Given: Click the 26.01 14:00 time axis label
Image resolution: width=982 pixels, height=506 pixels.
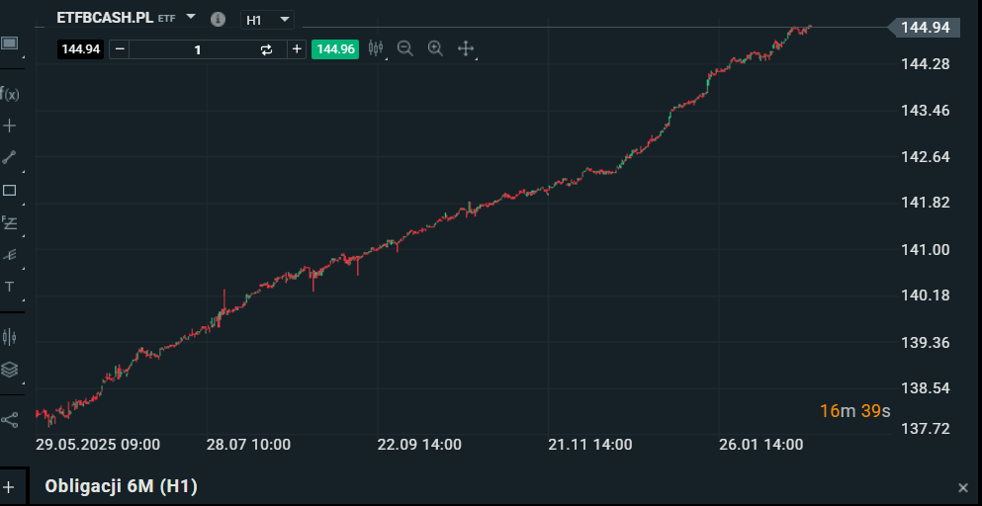Looking at the screenshot, I should tap(760, 445).
